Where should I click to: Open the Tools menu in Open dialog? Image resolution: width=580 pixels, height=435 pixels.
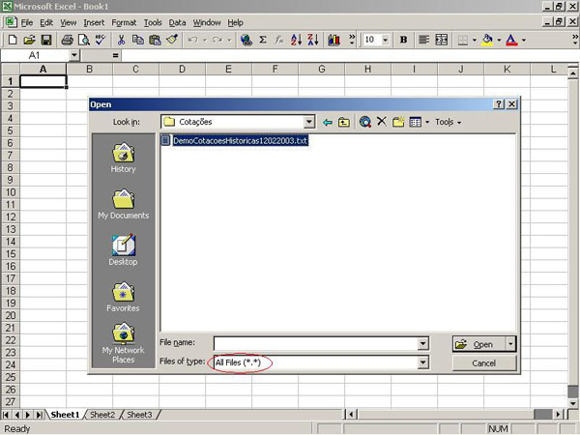447,122
